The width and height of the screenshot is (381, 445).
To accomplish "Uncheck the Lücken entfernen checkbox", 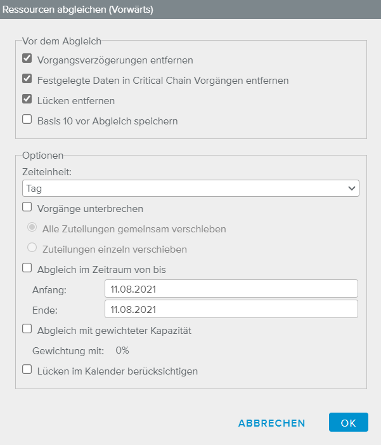I will (x=27, y=99).
